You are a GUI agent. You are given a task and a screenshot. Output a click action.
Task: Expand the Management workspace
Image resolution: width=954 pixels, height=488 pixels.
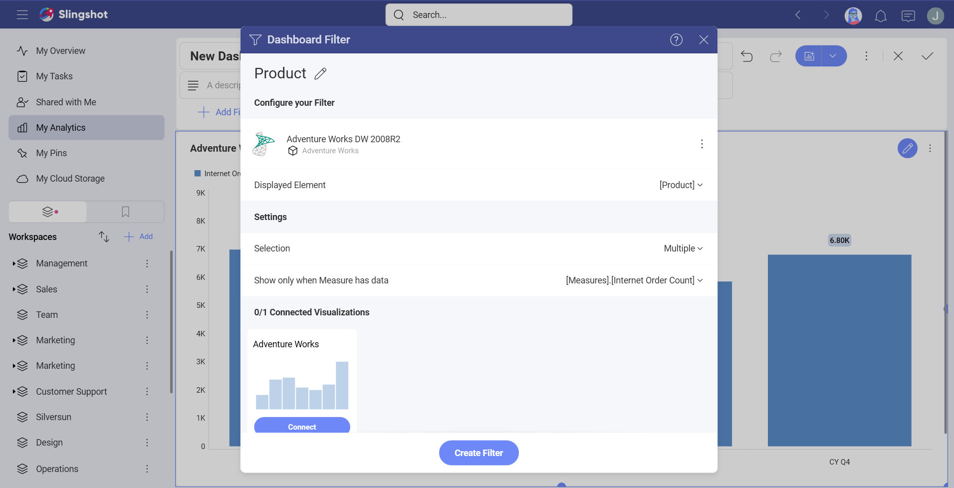(x=14, y=263)
